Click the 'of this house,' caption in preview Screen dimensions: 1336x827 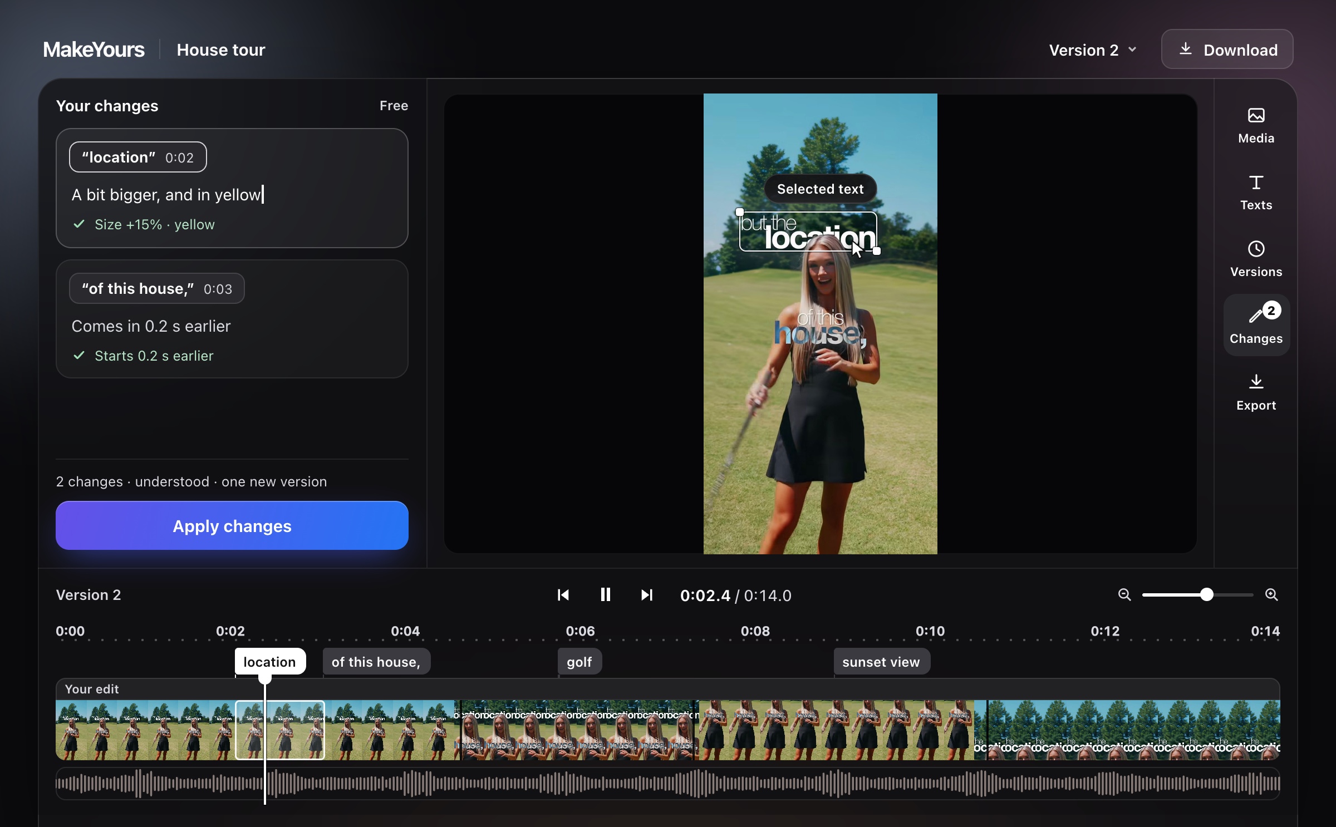[821, 328]
